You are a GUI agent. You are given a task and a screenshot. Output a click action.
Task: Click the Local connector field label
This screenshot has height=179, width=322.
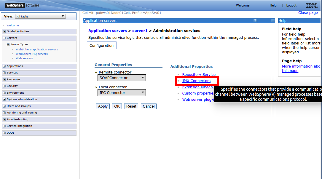(113, 87)
